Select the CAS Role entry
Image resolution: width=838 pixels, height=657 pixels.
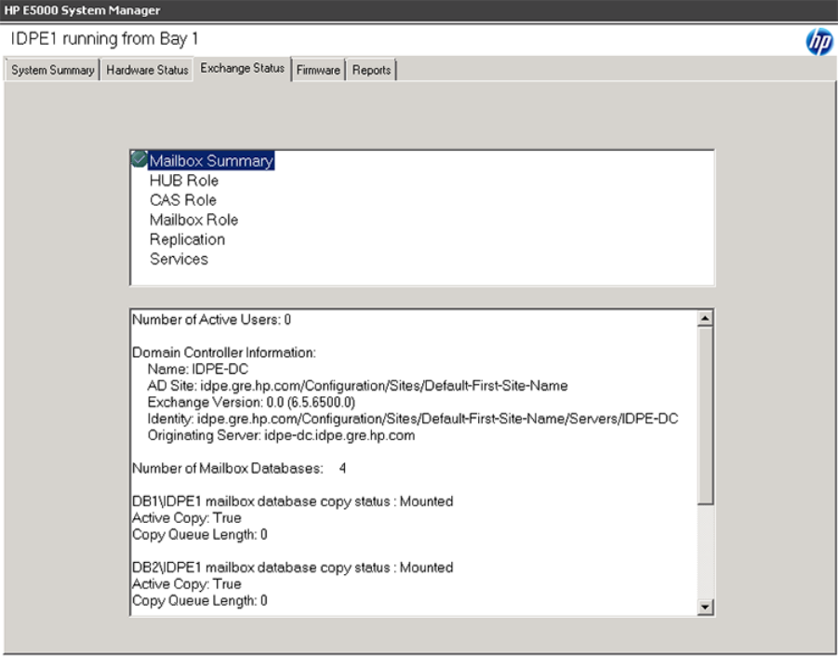183,200
